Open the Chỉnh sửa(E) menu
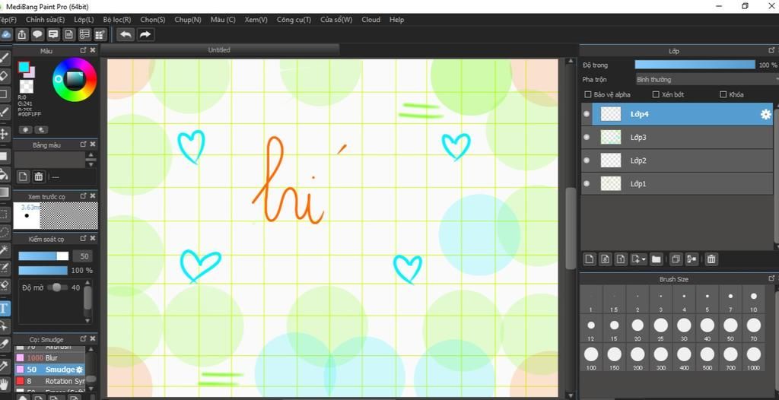The image size is (779, 400). tap(45, 20)
